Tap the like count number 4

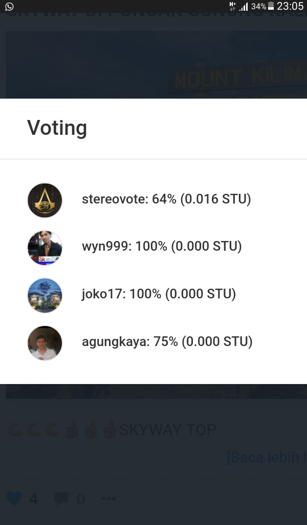(33, 498)
